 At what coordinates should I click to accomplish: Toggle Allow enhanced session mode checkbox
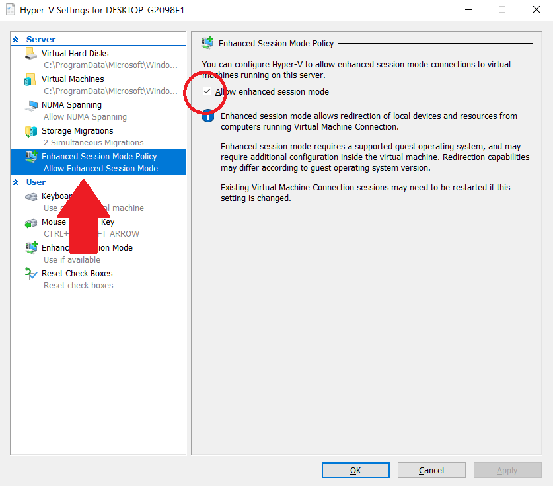pos(207,91)
